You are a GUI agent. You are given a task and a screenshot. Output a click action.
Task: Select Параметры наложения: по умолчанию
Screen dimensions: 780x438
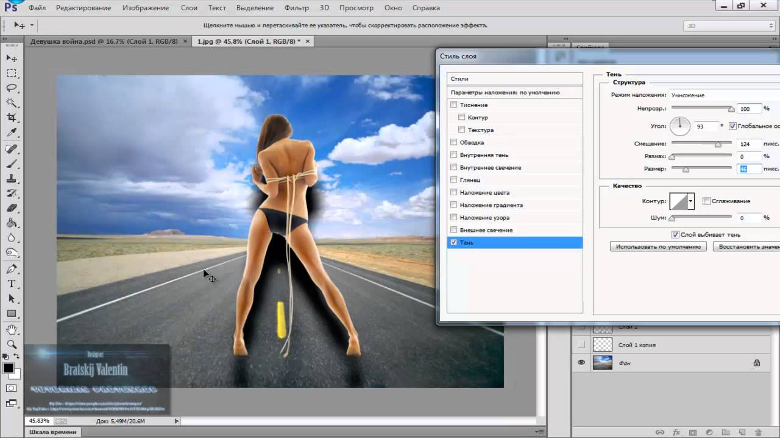point(515,92)
